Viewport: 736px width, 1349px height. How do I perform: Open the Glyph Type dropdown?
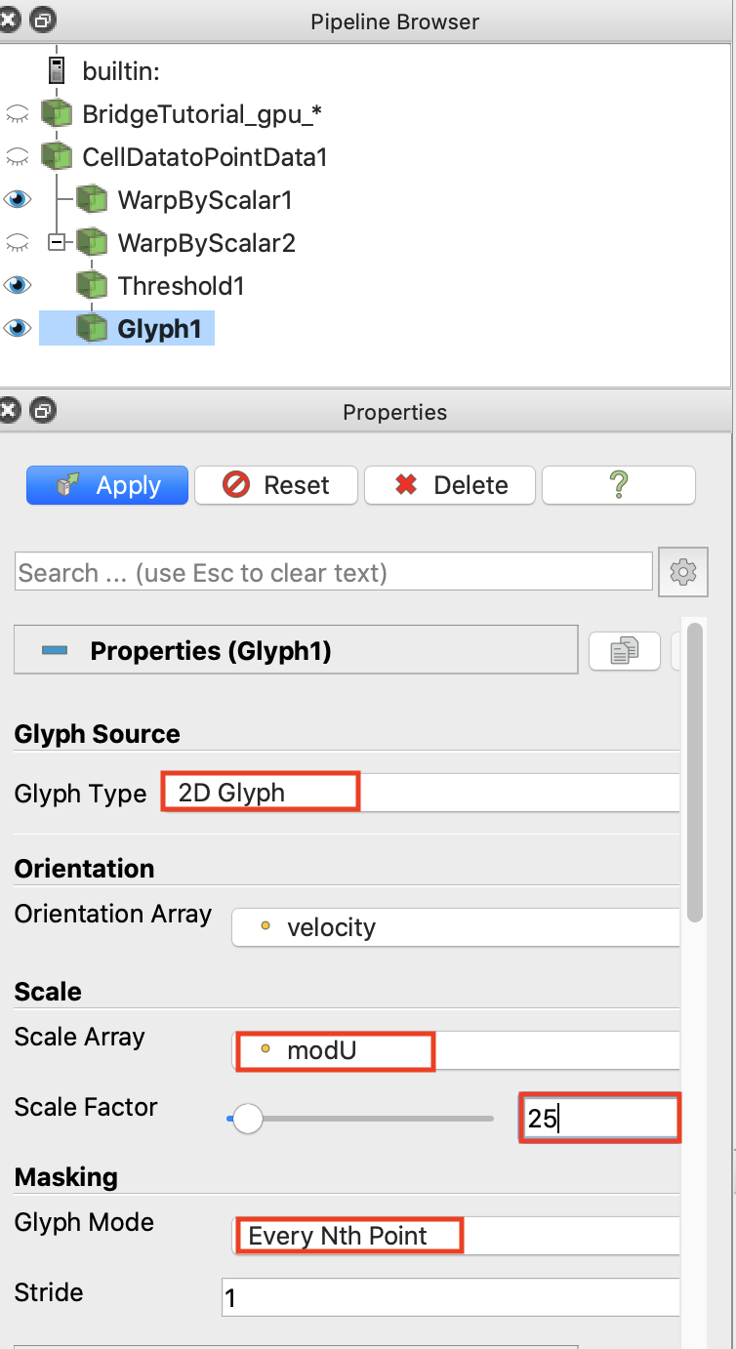point(420,793)
